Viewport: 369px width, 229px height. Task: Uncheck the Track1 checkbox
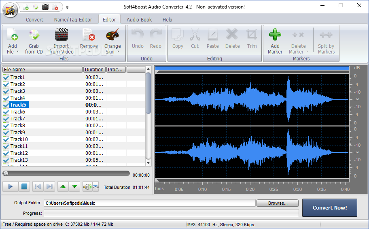6,77
